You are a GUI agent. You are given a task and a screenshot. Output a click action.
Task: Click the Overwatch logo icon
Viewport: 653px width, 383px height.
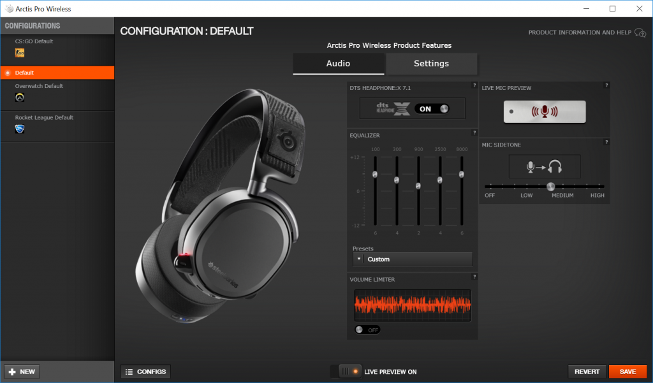[20, 98]
